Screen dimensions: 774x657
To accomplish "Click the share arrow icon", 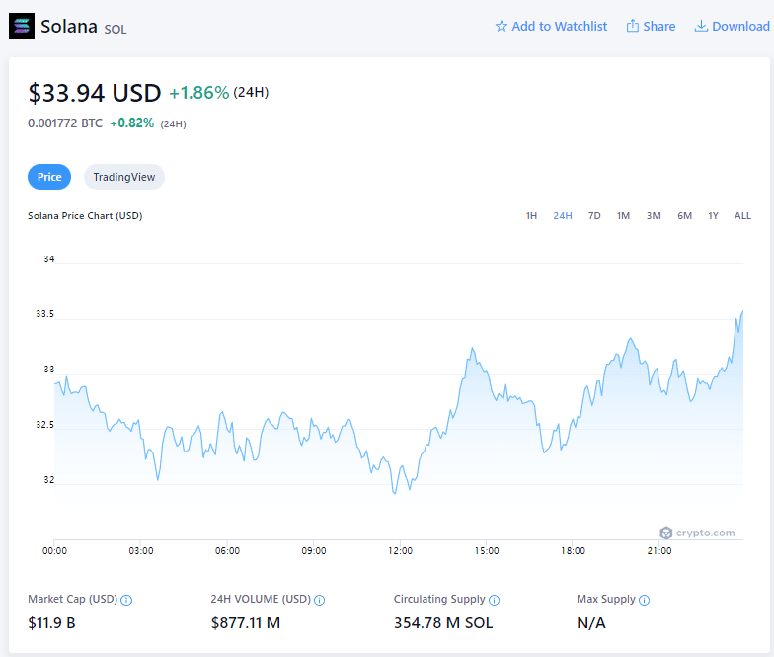I will click(632, 26).
